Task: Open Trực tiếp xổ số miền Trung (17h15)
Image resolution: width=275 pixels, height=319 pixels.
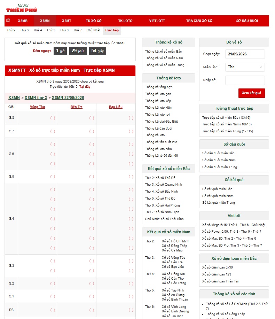Action: click(227, 131)
